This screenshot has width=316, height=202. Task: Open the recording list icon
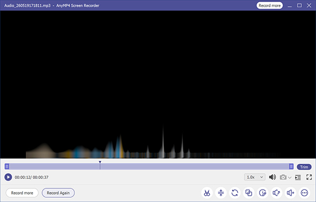click(298, 177)
